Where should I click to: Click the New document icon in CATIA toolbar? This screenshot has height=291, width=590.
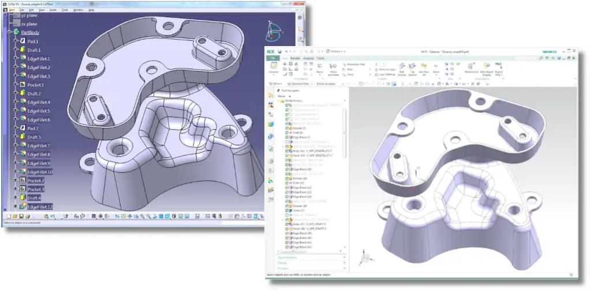pos(9,216)
